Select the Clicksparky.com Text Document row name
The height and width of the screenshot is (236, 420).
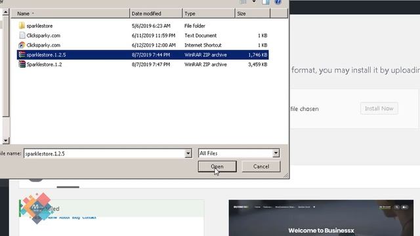43,35
